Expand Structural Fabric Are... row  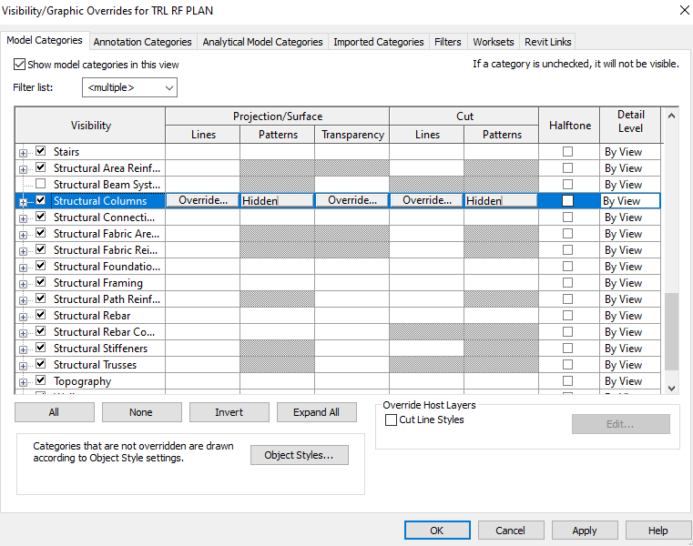(x=23, y=235)
